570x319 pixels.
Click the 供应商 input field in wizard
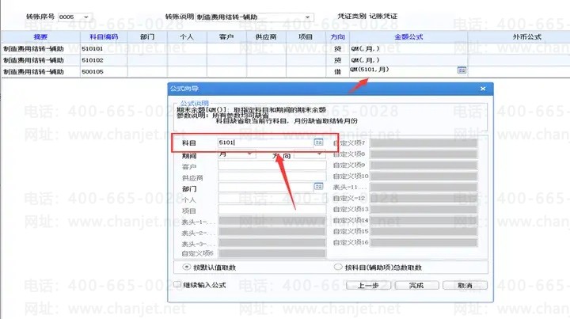(272, 177)
